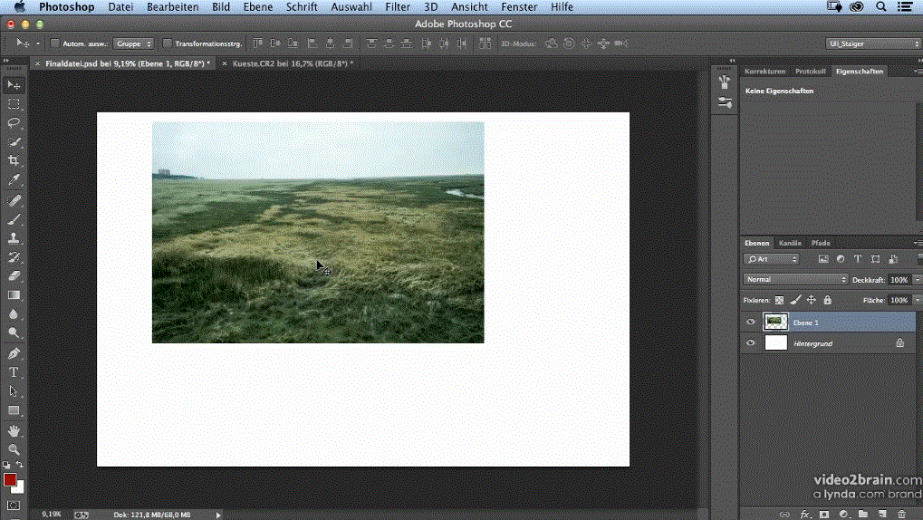This screenshot has width=923, height=520.
Task: Open the layer filter Art dropdown
Action: click(771, 259)
